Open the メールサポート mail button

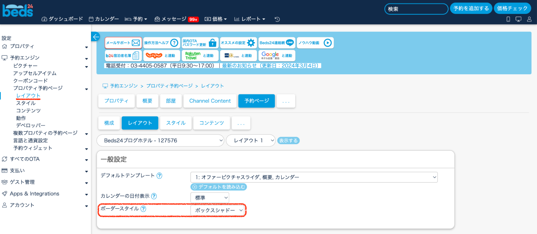[123, 43]
